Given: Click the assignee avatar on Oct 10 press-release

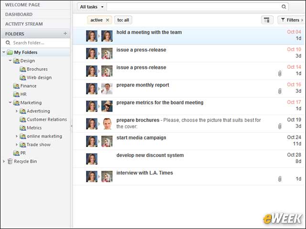Looking at the screenshot, I should (x=107, y=53).
